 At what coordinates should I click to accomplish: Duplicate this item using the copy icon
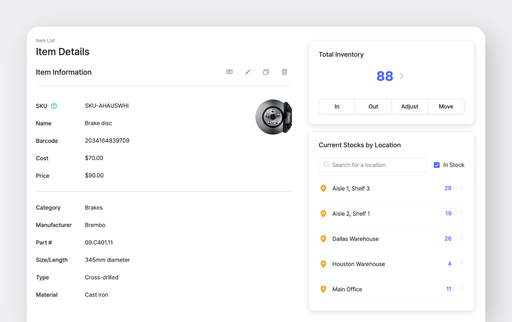tap(266, 72)
